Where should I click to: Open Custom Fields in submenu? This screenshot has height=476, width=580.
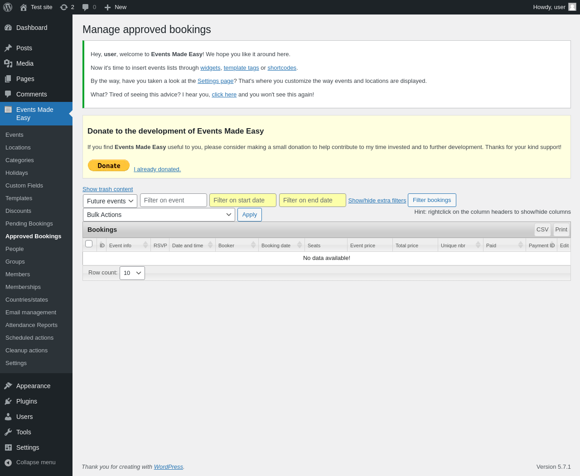(x=24, y=186)
